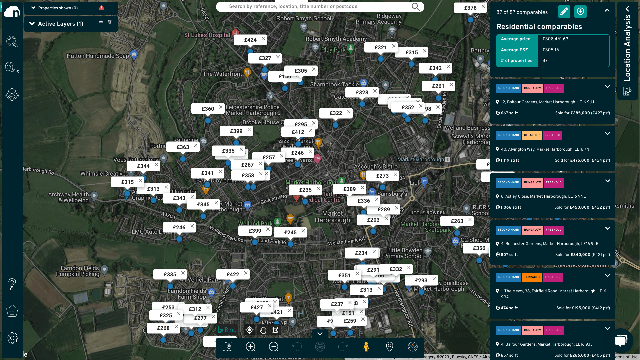Click the £389 price label
Image resolution: width=640 pixels, height=360 pixels.
(x=349, y=189)
